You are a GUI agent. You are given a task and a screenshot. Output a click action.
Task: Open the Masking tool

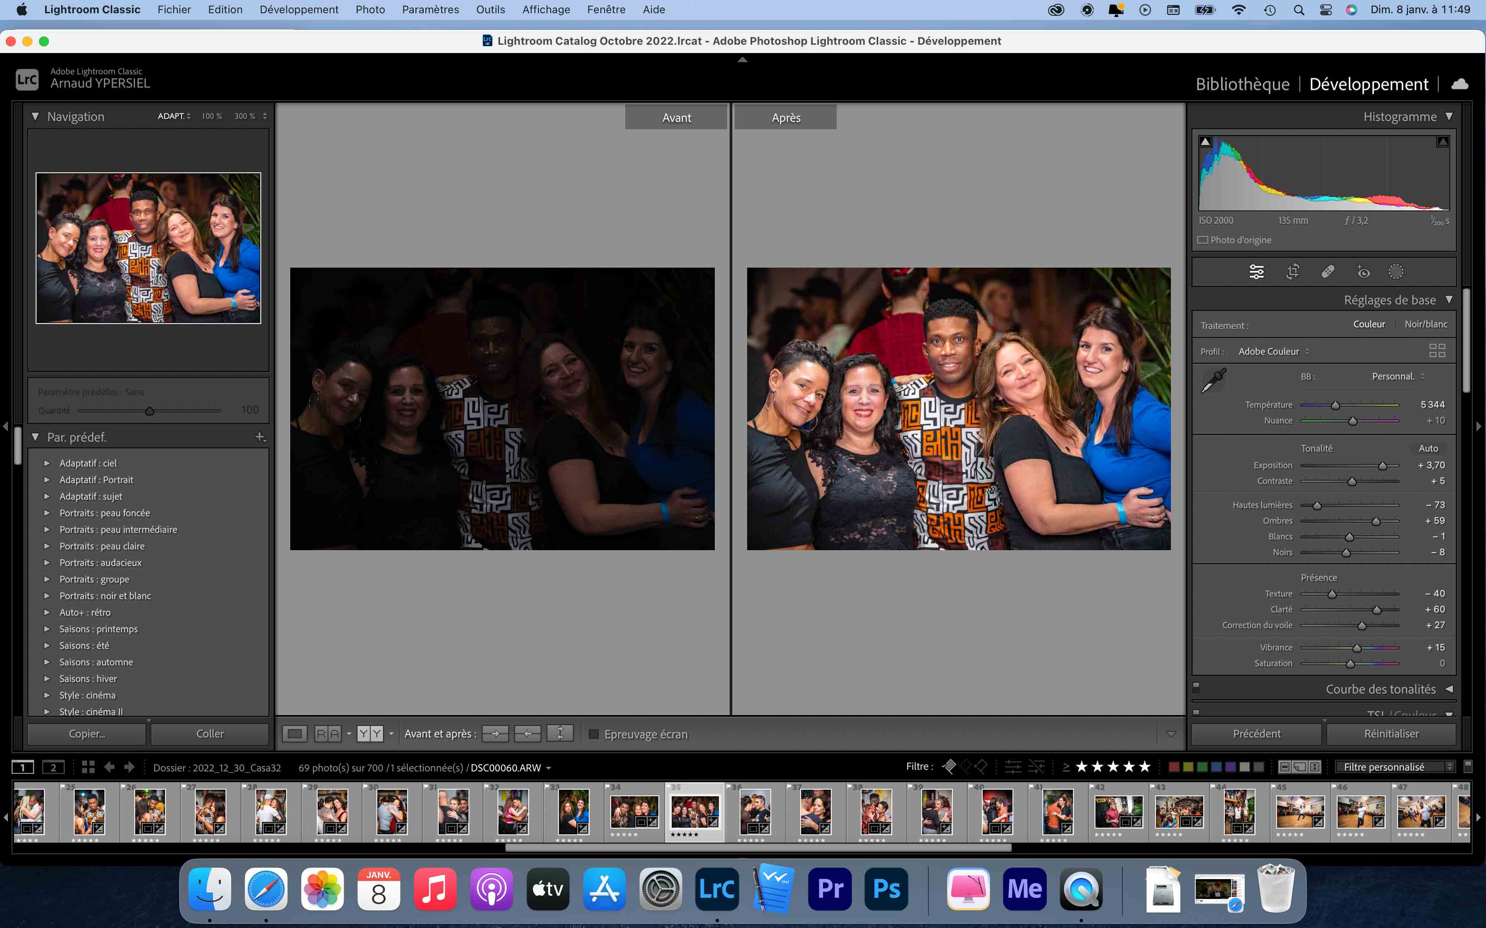pos(1396,272)
